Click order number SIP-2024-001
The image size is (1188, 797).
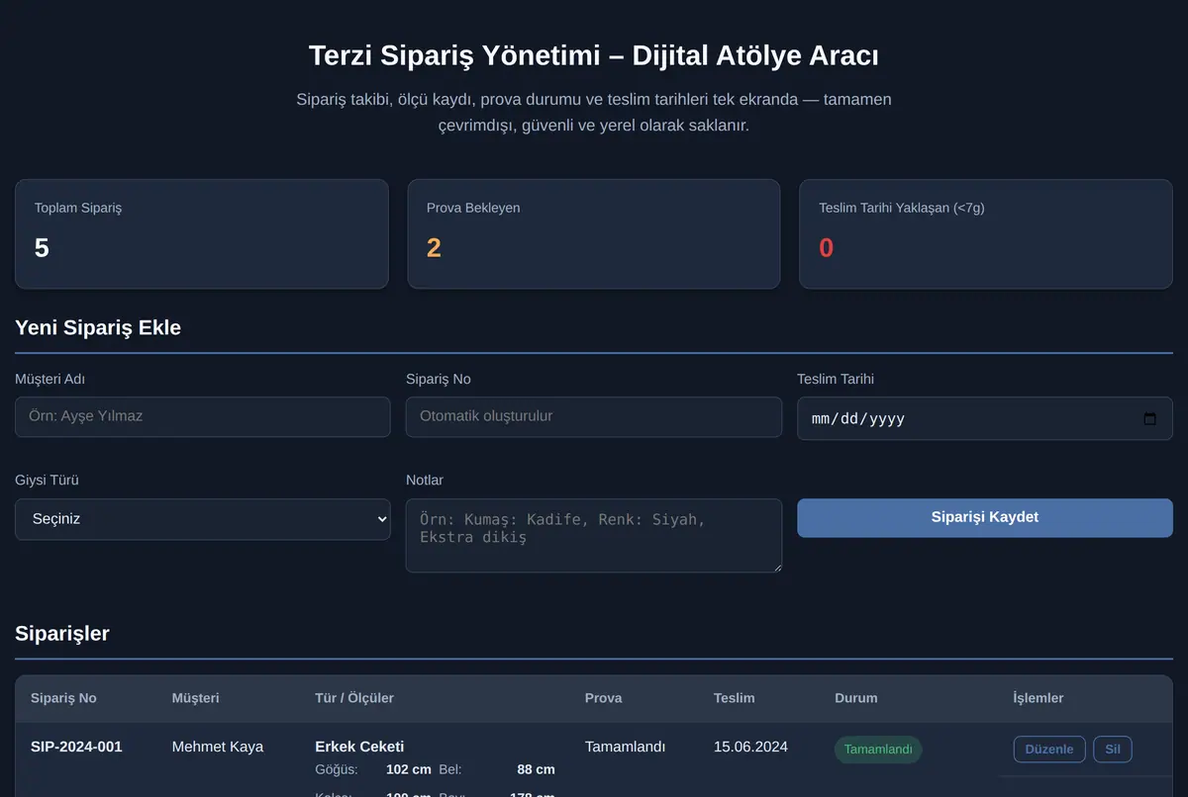(76, 747)
